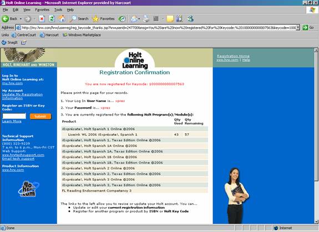This screenshot has height=232, width=319.
Task: Select Holt Spanish 1A Online ©2006 row
Action: tap(135, 146)
